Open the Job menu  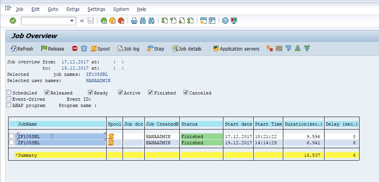click(19, 9)
